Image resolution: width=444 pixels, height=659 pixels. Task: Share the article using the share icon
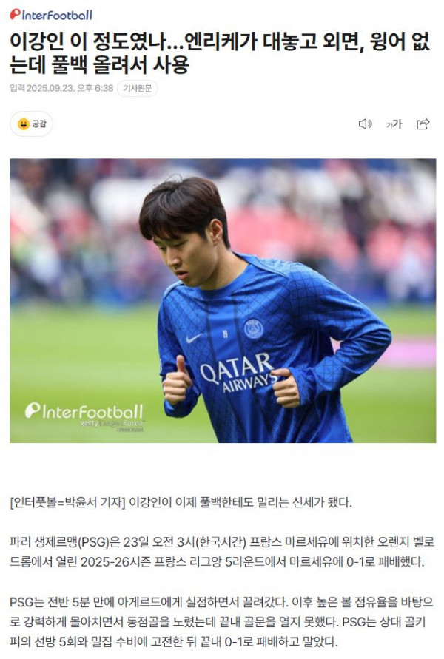click(x=423, y=124)
